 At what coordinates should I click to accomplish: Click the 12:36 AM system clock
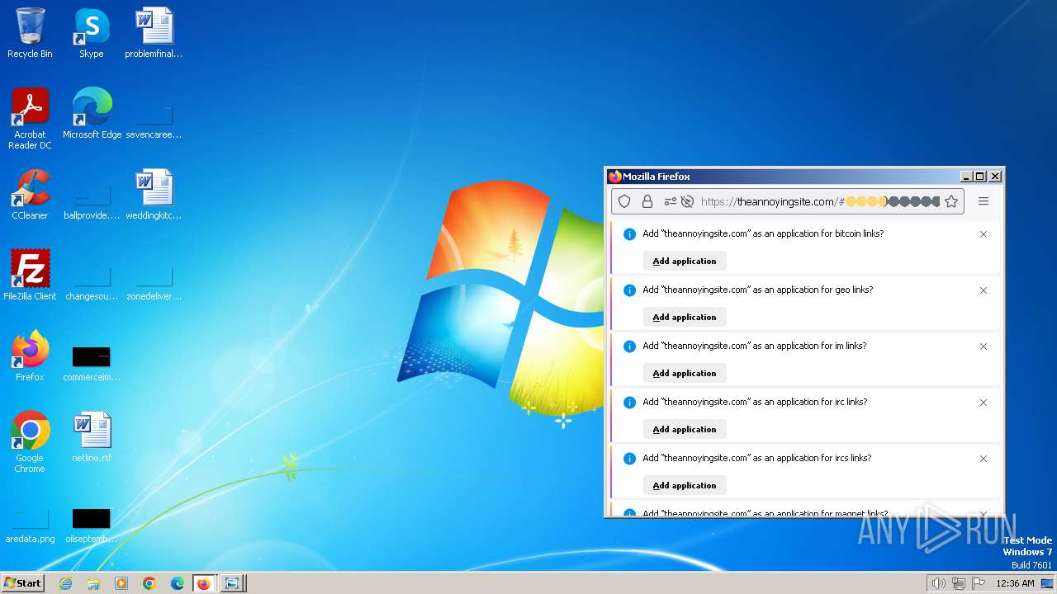coord(1015,583)
